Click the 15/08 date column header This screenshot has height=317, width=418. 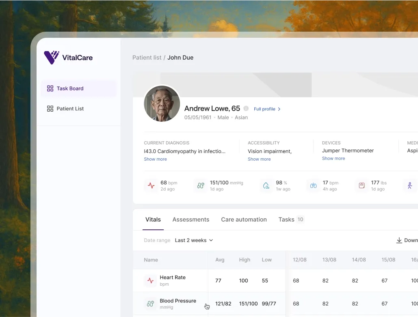pyautogui.click(x=388, y=260)
